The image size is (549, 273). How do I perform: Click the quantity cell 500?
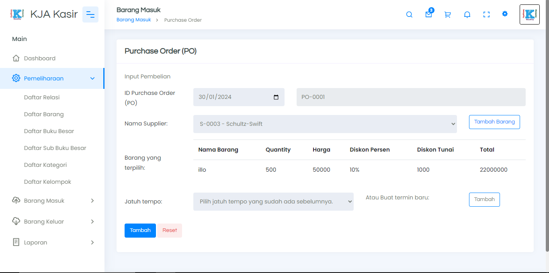[271, 170]
